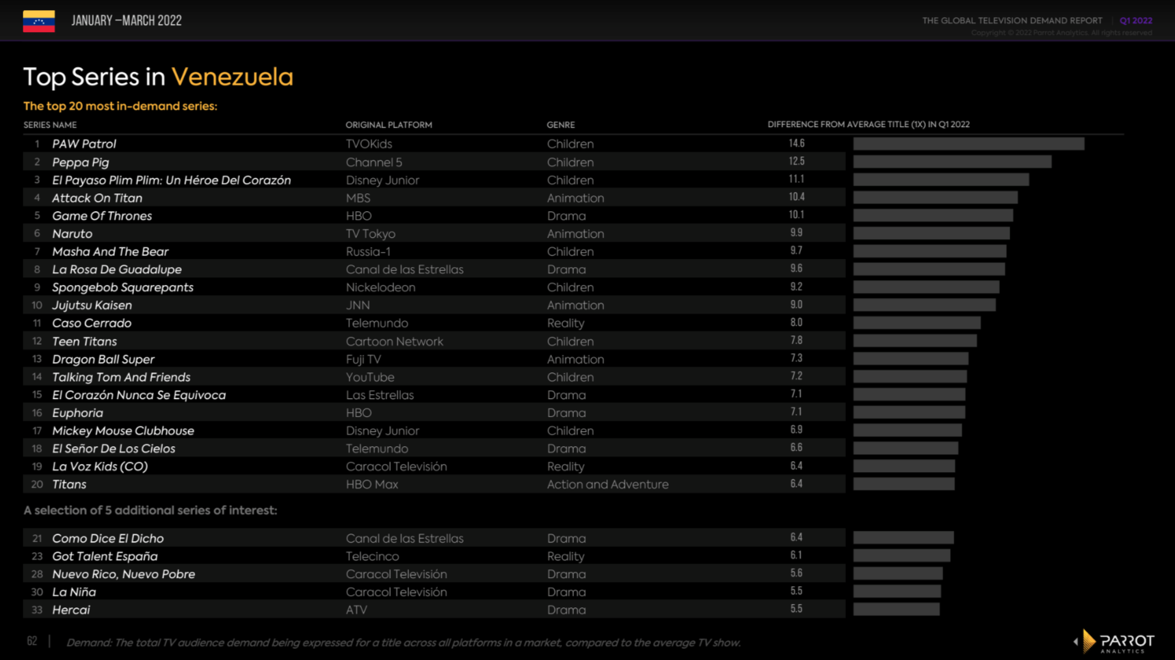Click El Payaso Plim Plim series title

(x=172, y=180)
